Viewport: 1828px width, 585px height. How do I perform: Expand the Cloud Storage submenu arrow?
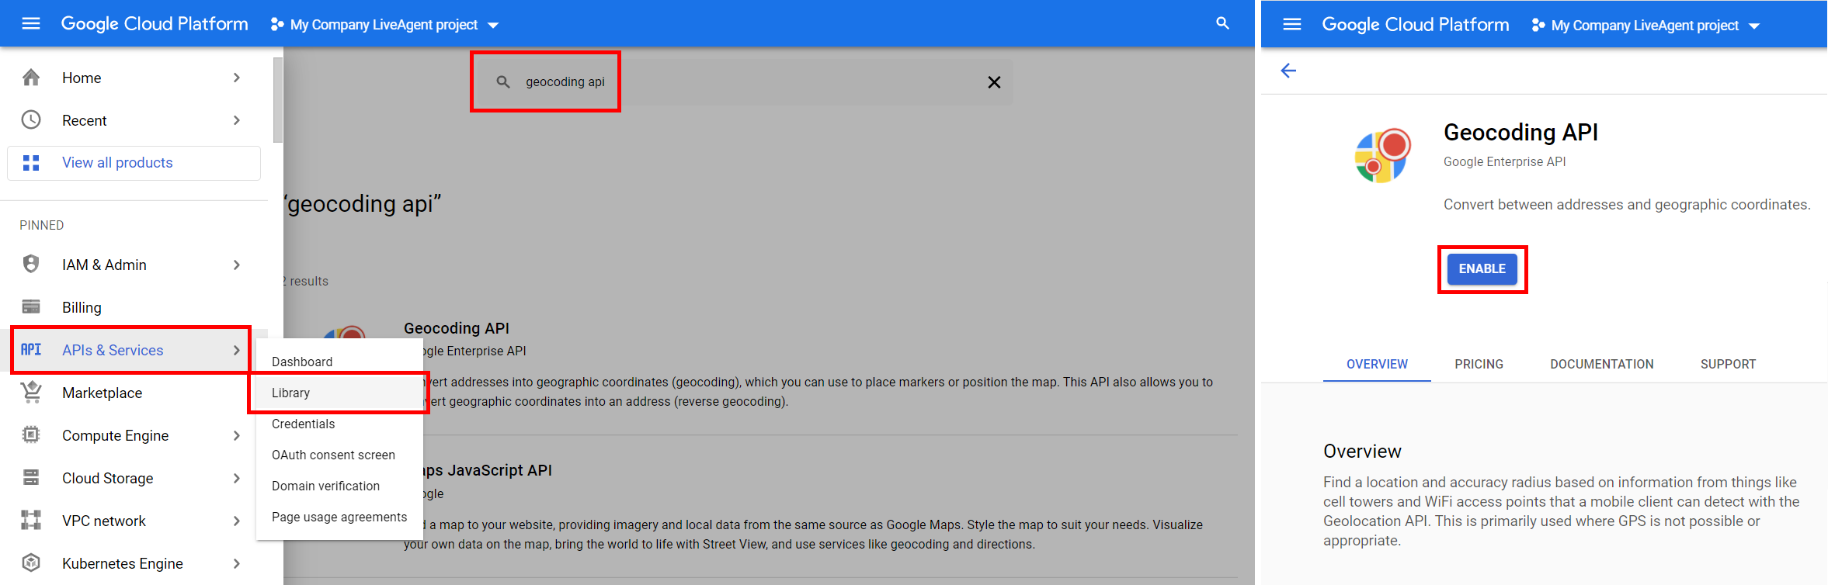click(x=237, y=479)
